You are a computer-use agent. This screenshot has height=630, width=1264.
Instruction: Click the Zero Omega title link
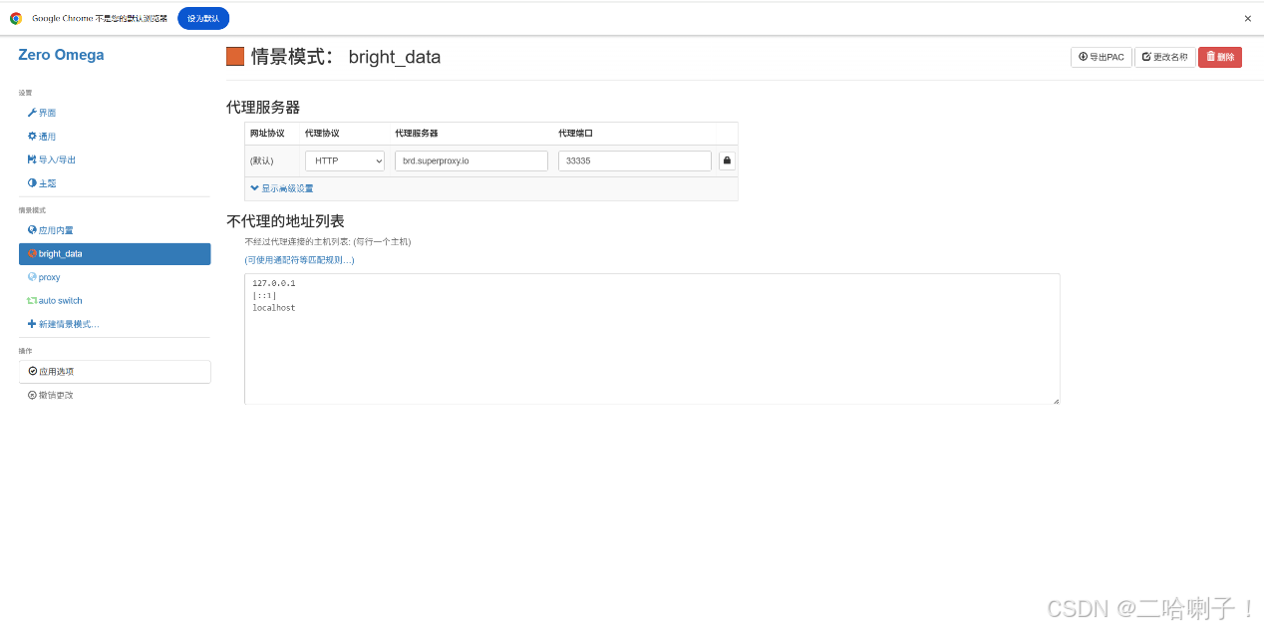[61, 55]
